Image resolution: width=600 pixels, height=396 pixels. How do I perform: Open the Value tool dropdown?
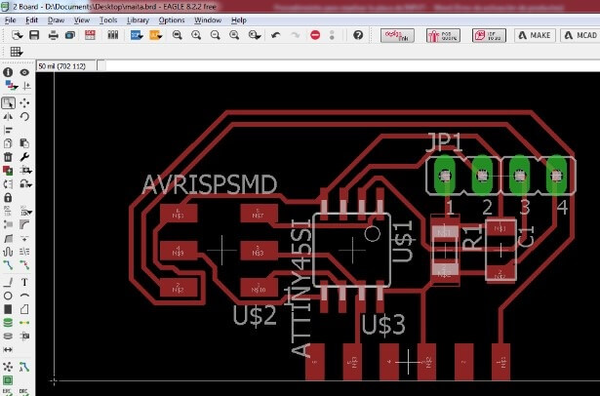tap(25, 211)
